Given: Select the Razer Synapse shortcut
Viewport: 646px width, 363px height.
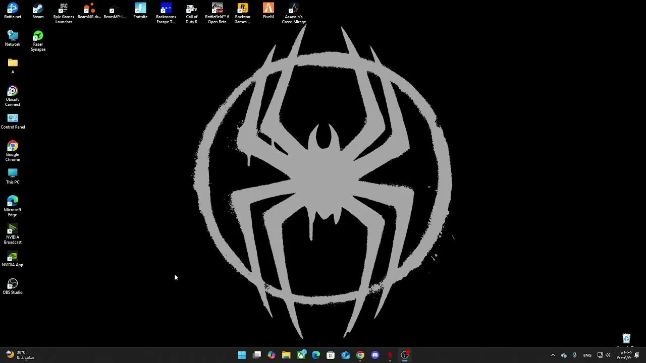Looking at the screenshot, I should tap(38, 41).
